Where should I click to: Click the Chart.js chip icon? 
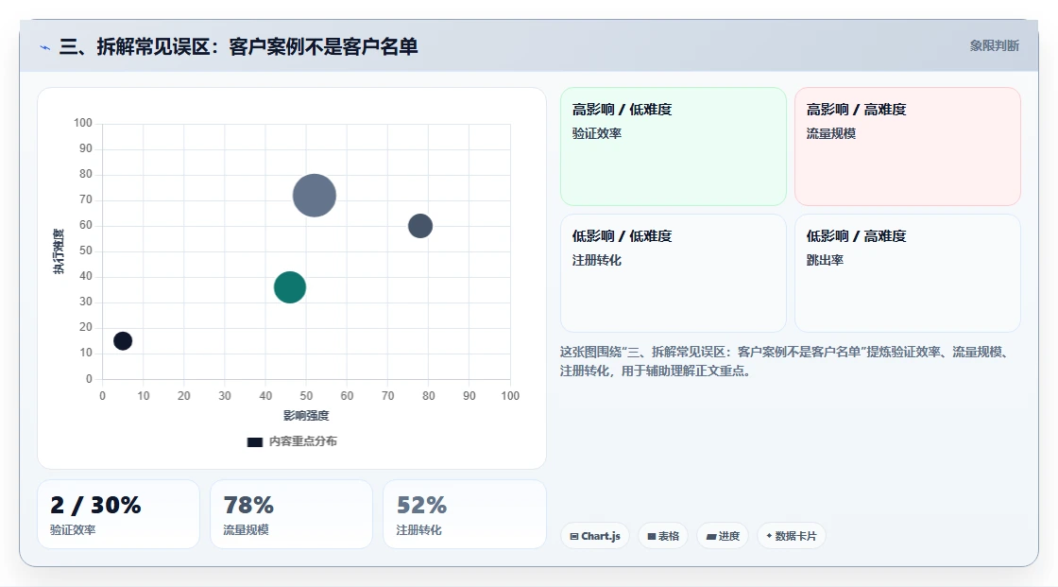click(574, 536)
